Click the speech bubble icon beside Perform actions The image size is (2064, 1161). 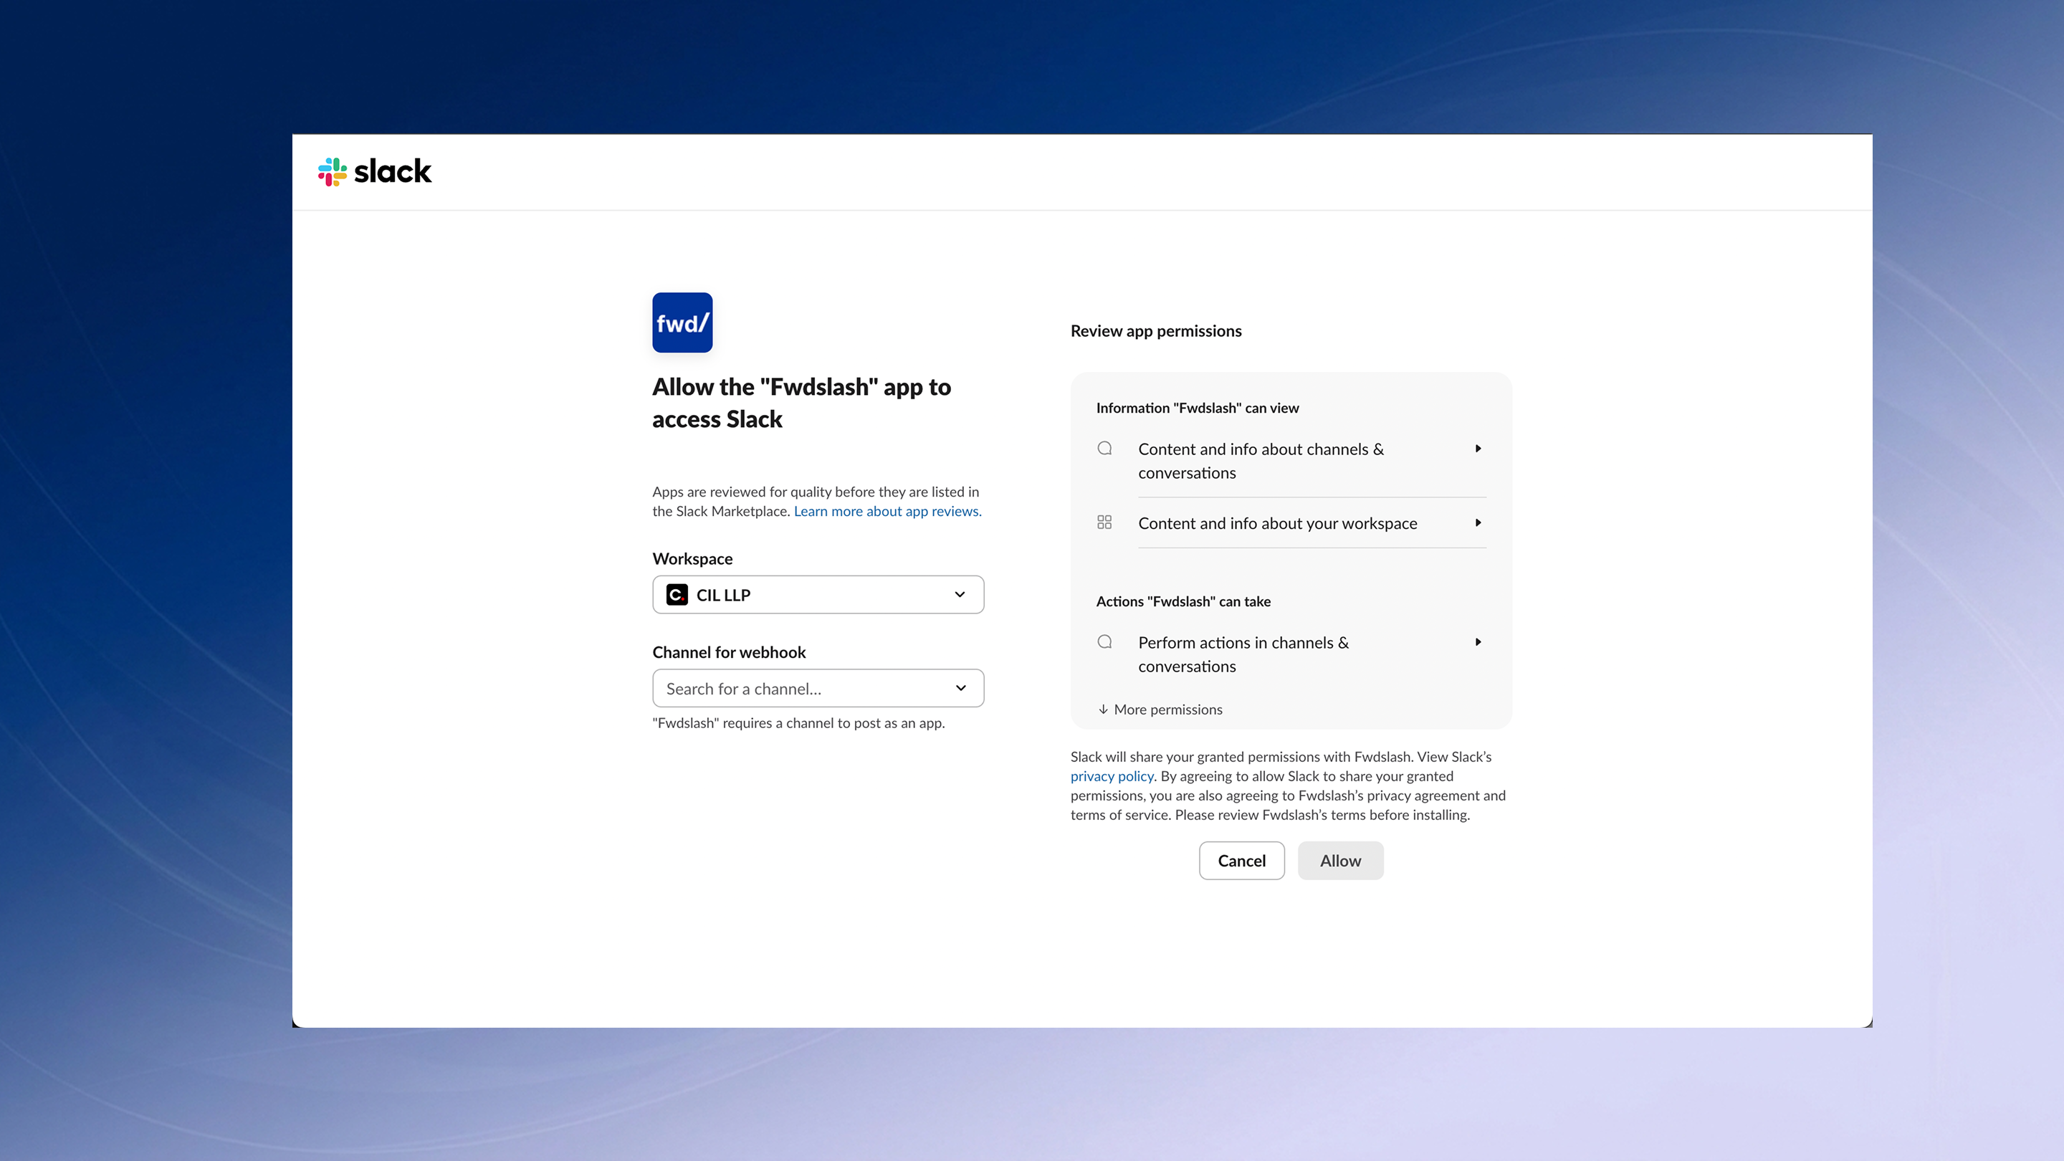tap(1104, 642)
